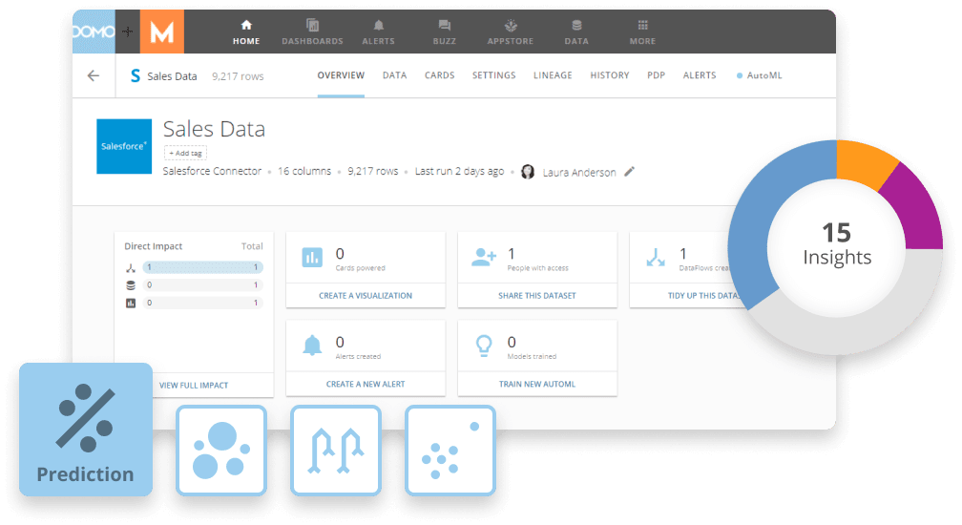Select the scattered dots outlier tile
This screenshot has height=525, width=962.
click(x=450, y=451)
